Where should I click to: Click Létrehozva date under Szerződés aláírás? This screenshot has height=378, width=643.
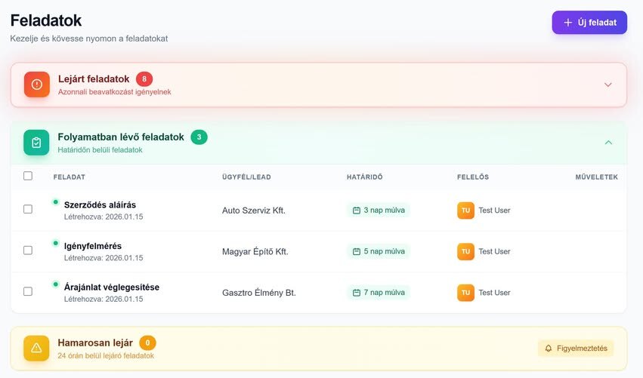coord(104,217)
